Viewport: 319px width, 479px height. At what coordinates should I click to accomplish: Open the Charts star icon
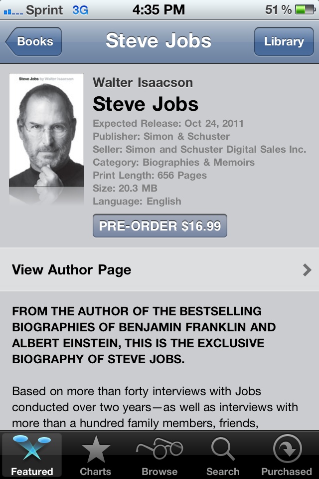[96, 449]
